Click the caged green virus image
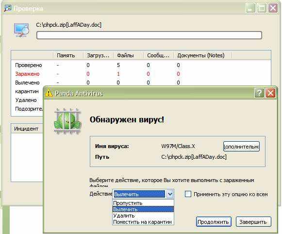The height and width of the screenshot is (234, 282). (x=67, y=121)
